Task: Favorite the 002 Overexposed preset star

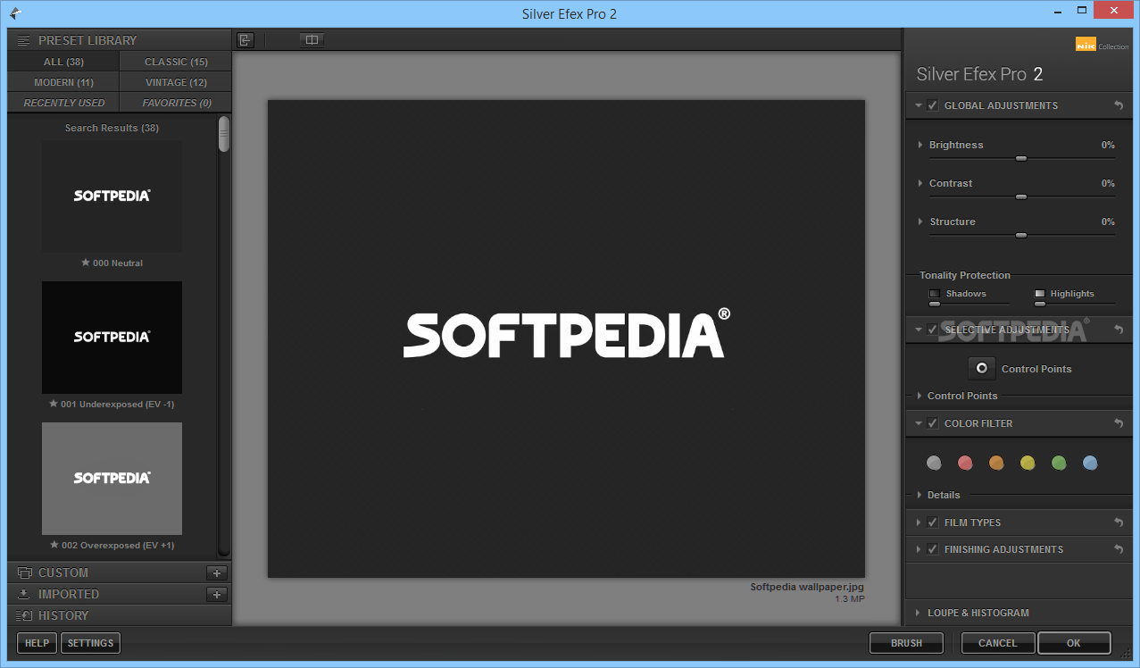Action: pyautogui.click(x=54, y=545)
